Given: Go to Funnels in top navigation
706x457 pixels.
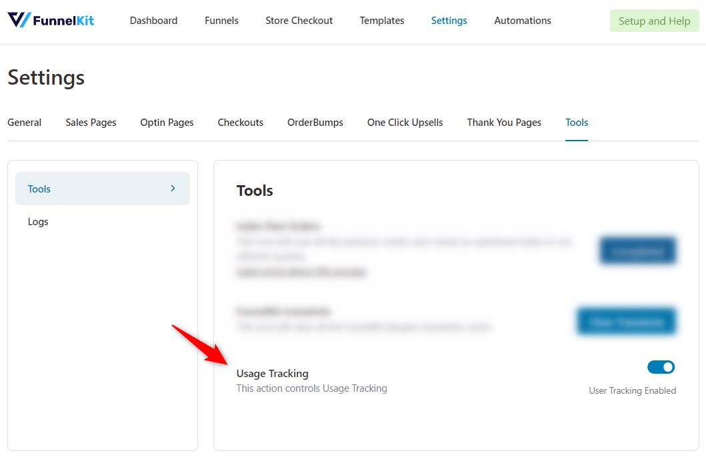Looking at the screenshot, I should (221, 21).
